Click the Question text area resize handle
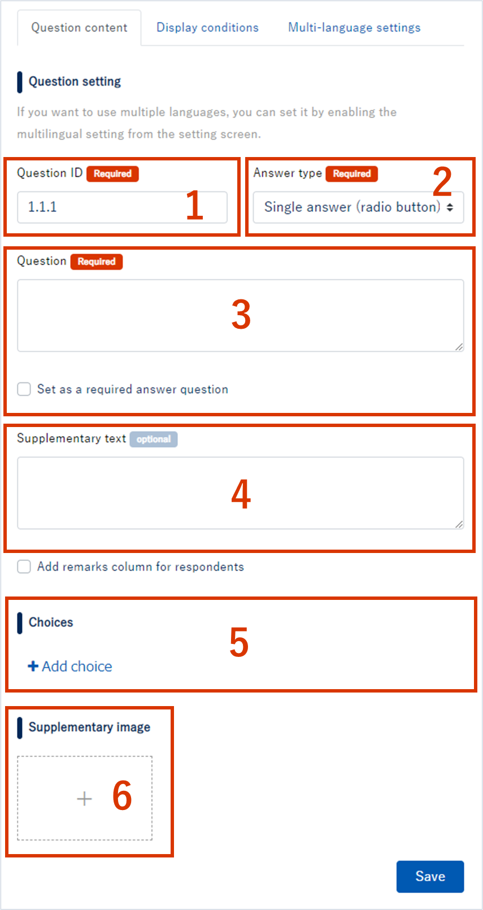 [x=459, y=347]
